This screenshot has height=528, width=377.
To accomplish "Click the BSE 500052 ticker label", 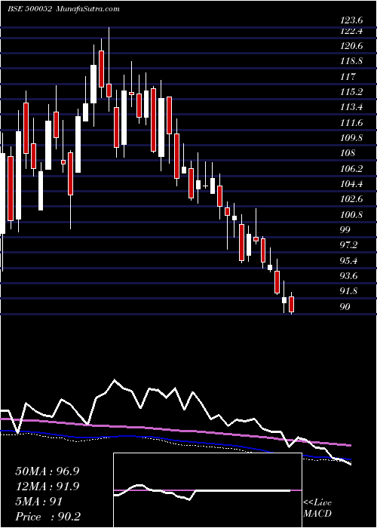I will 29,9.
